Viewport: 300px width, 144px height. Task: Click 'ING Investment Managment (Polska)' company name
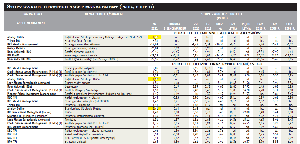point(29,112)
